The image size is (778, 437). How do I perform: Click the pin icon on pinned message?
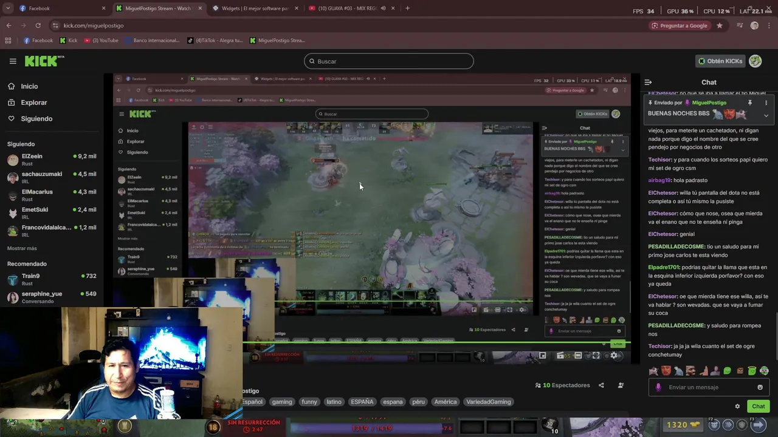point(750,103)
